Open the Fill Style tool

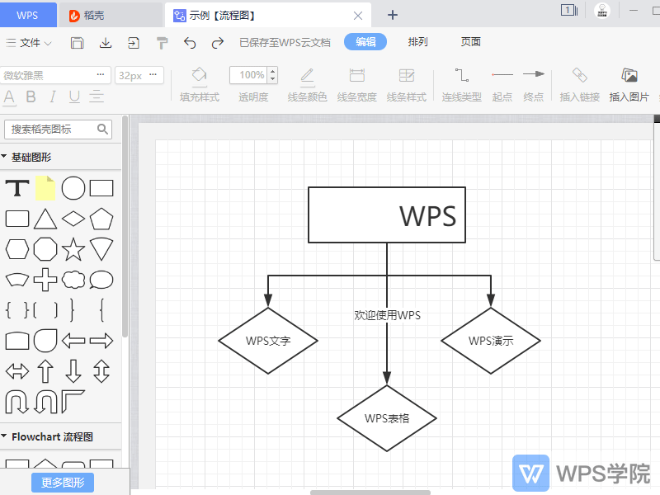coord(199,84)
